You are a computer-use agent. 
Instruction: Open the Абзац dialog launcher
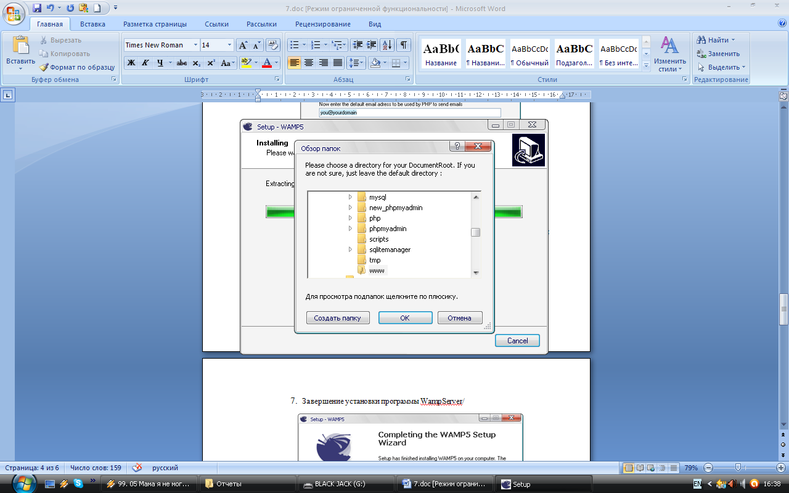(408, 79)
